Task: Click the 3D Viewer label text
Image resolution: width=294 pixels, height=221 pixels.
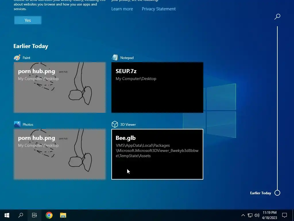Action: click(x=128, y=124)
